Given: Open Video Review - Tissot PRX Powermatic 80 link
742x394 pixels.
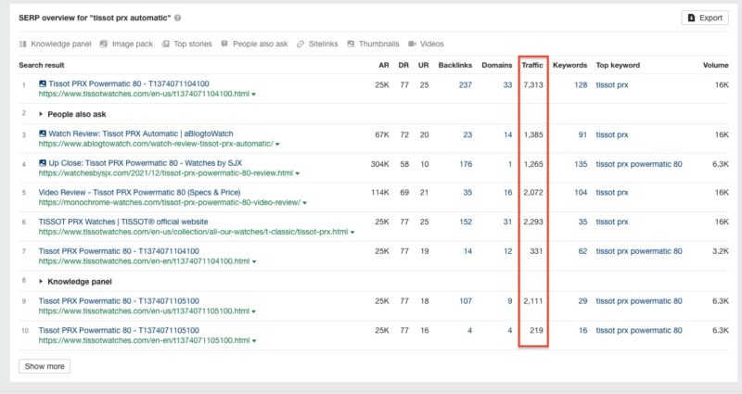Looking at the screenshot, I should [140, 193].
